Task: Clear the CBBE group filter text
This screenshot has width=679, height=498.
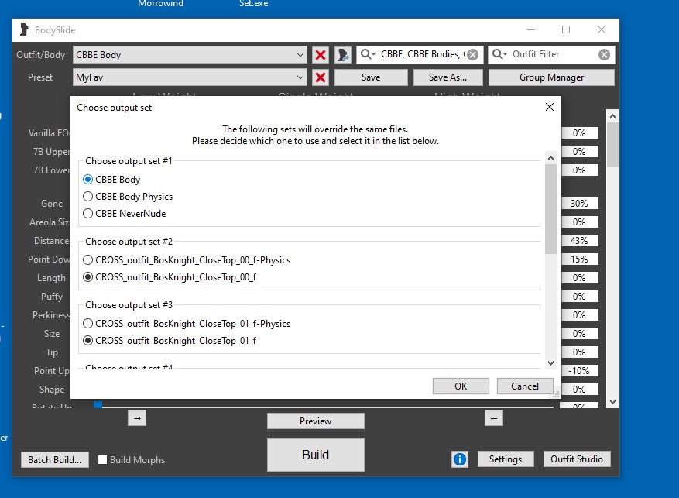Action: [x=473, y=55]
